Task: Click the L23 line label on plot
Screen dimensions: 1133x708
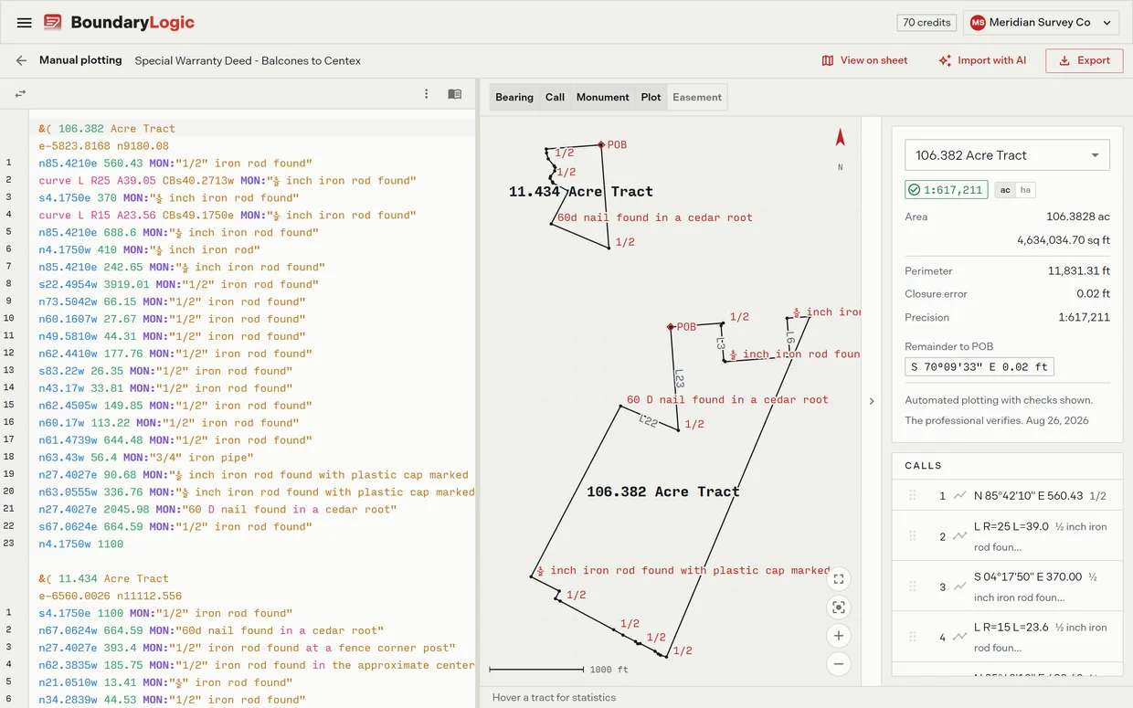Action: [678, 378]
